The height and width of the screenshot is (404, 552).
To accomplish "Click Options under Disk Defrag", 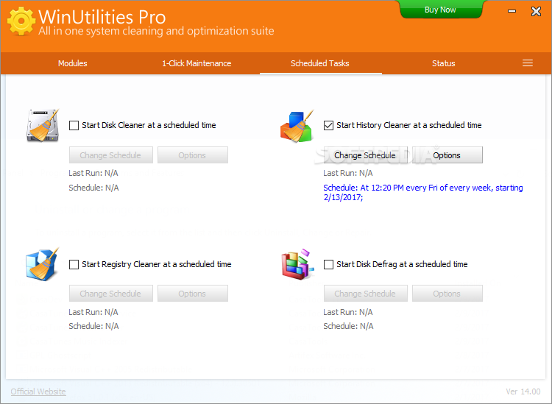I will click(447, 294).
